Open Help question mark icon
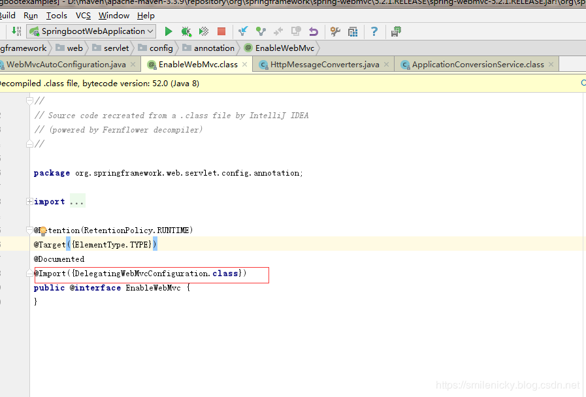The width and height of the screenshot is (586, 397). [374, 31]
